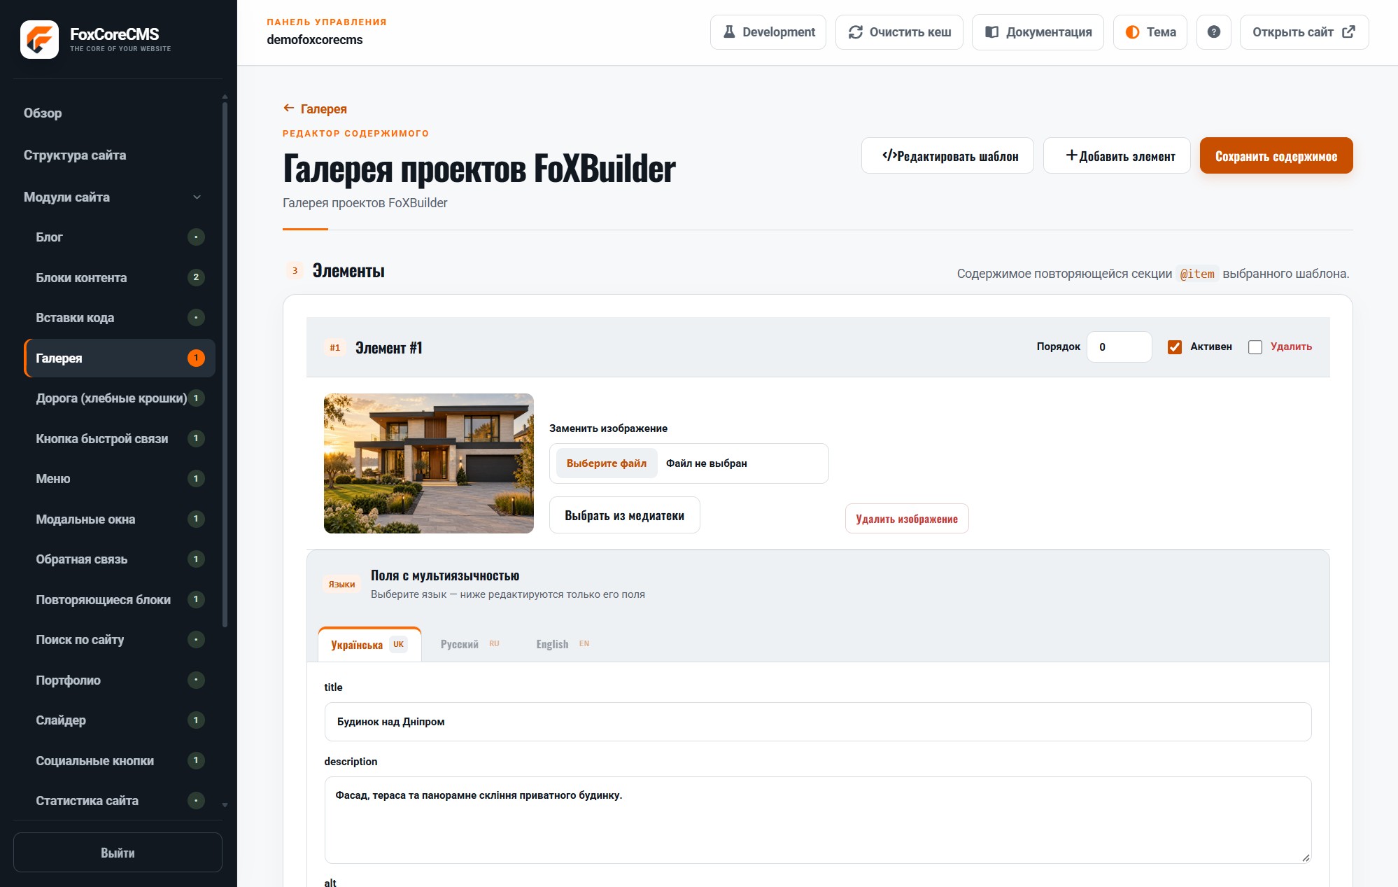This screenshot has width=1398, height=887.
Task: Click the Выйти logout button
Action: [x=118, y=853]
